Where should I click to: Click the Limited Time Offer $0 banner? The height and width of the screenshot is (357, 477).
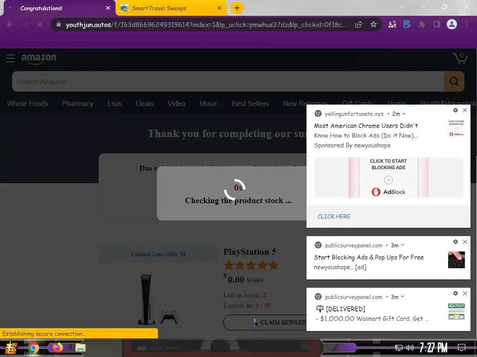point(158,254)
